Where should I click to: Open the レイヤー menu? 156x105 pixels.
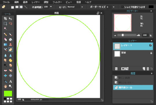pos(36,2)
